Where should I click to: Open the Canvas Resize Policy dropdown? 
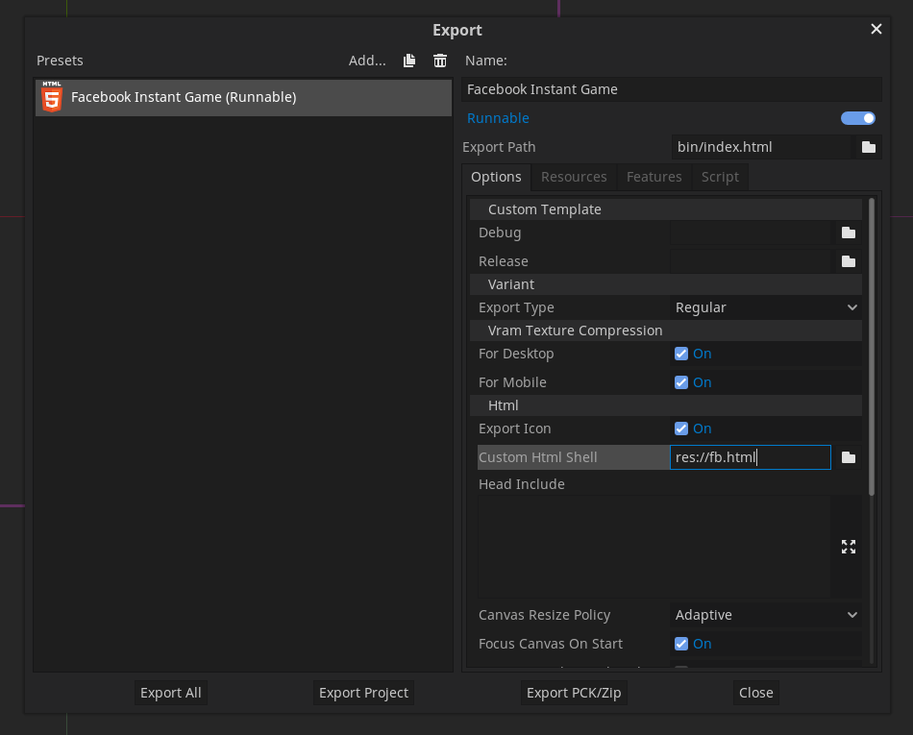(766, 615)
